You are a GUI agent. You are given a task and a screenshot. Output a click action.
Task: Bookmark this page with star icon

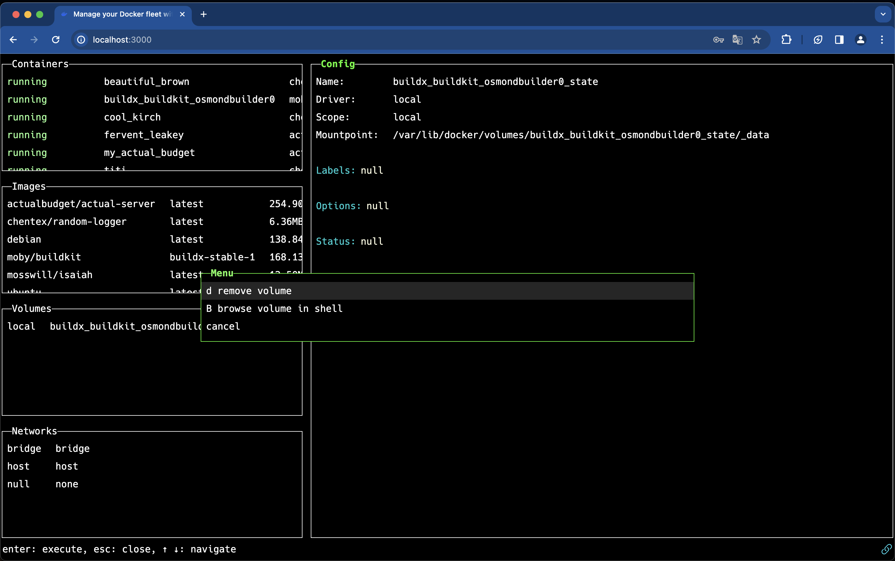756,40
